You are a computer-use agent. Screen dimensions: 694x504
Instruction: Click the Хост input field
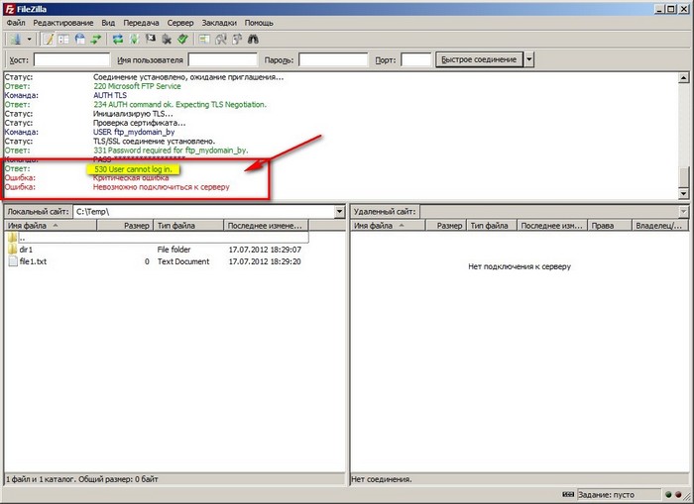(x=71, y=59)
